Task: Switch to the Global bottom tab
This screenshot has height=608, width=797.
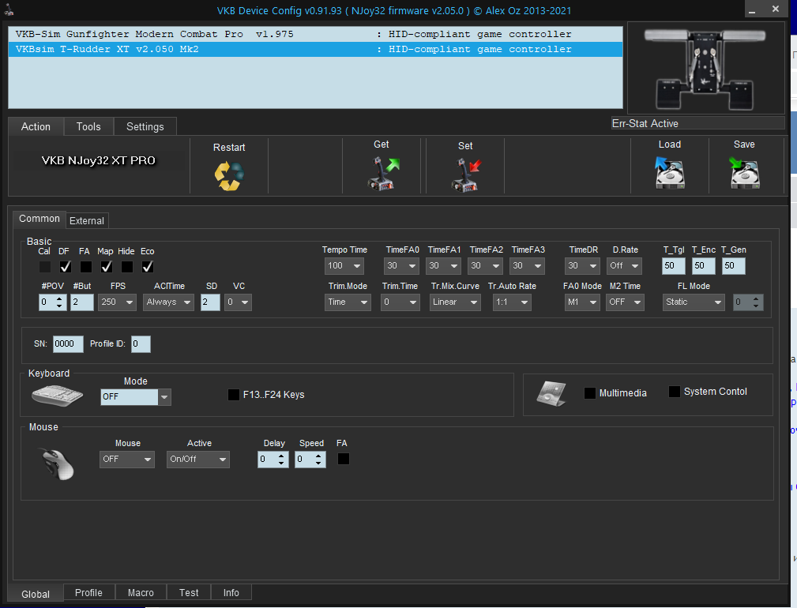Action: [36, 594]
